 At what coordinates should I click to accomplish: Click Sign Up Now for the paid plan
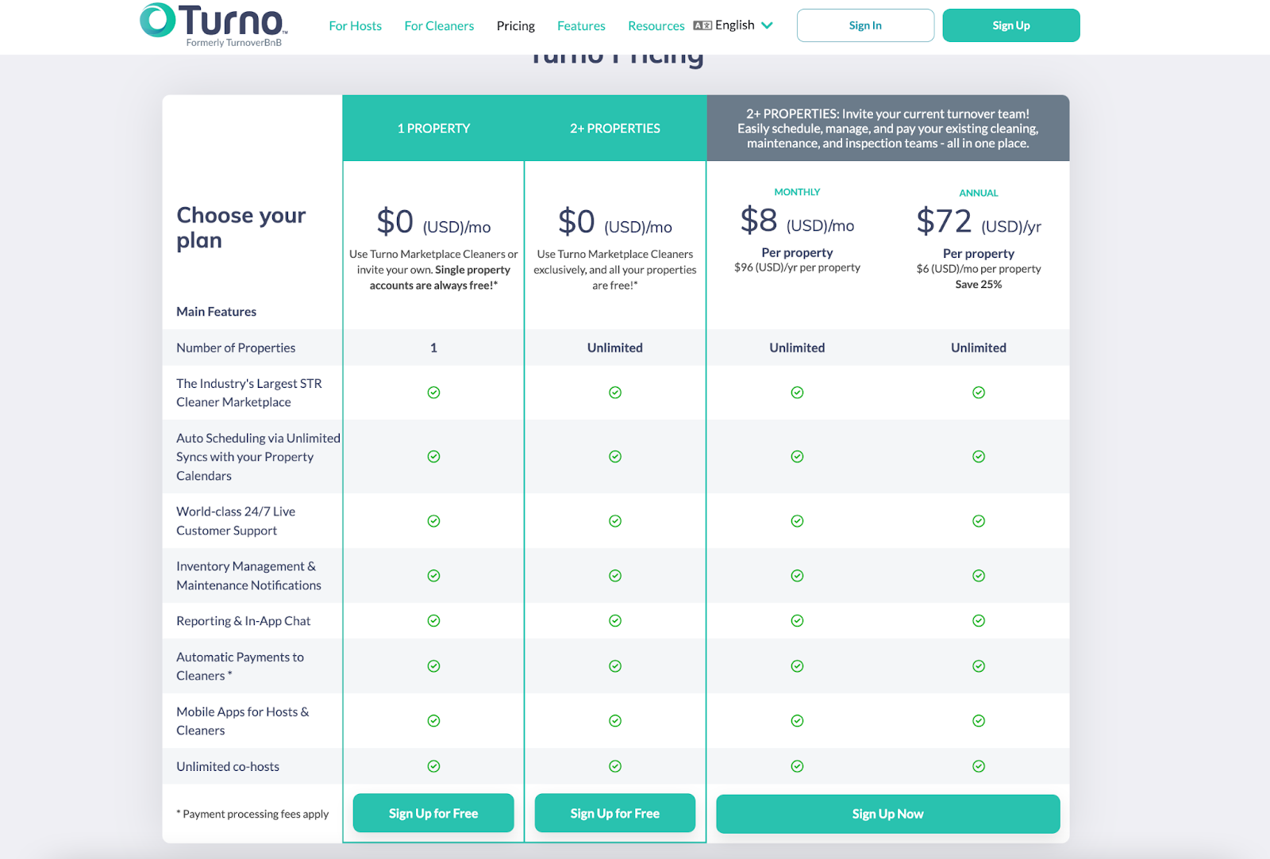[887, 813]
